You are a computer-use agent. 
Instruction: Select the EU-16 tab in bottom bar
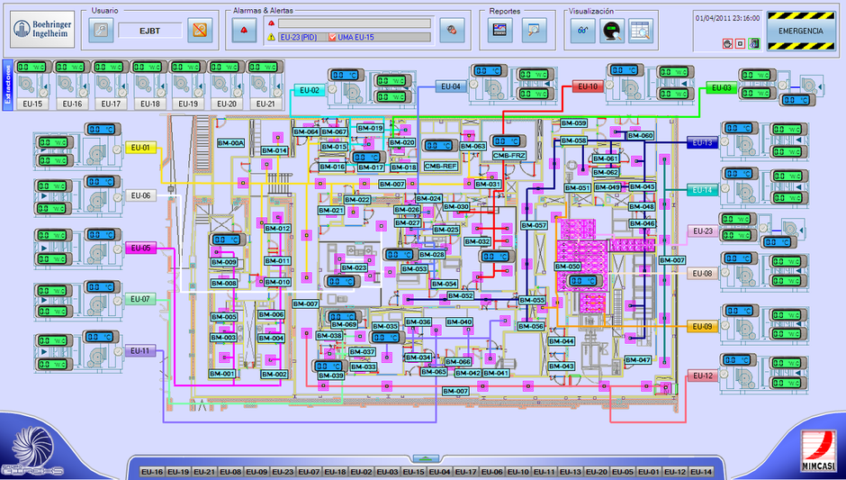pos(152,471)
